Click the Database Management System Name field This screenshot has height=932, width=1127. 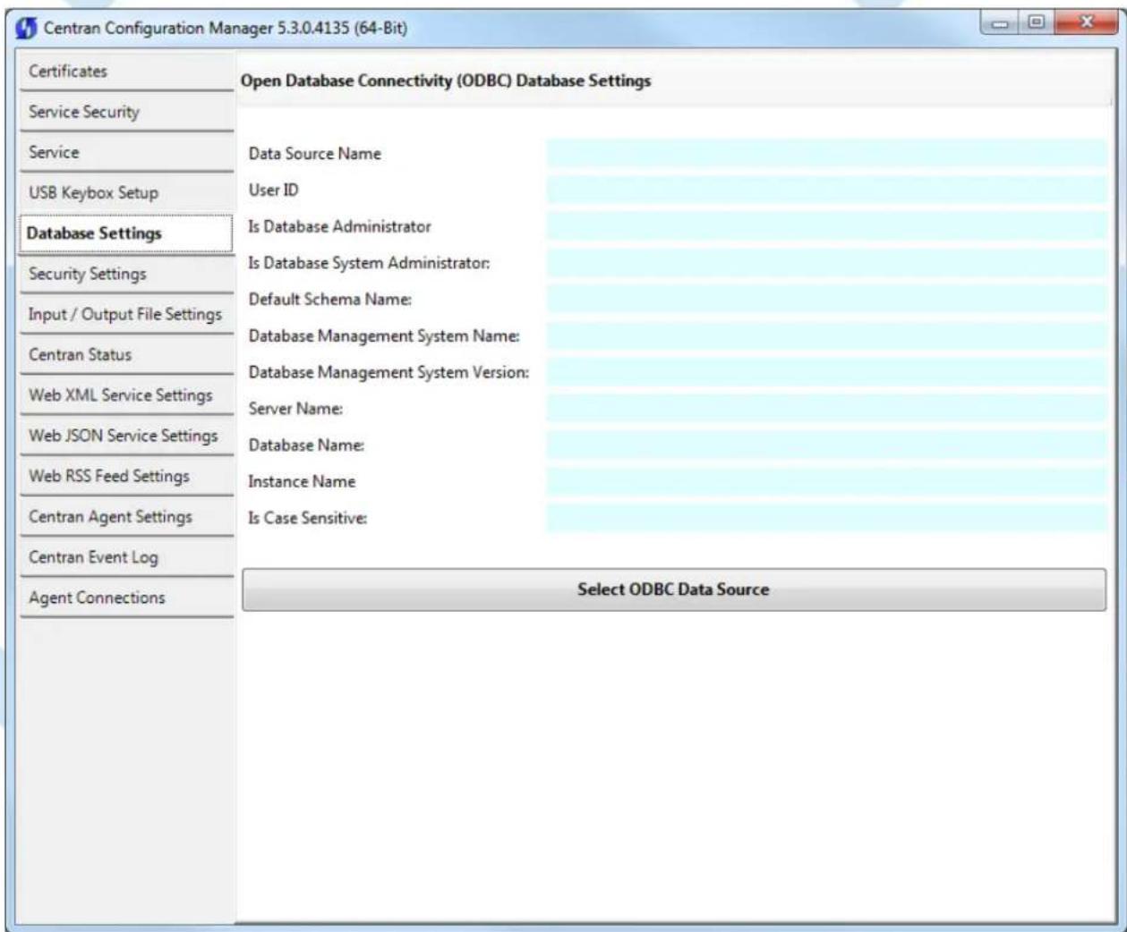(x=826, y=335)
